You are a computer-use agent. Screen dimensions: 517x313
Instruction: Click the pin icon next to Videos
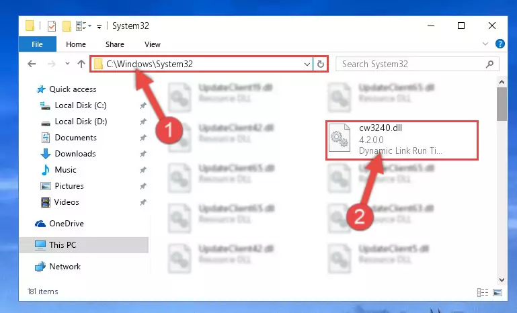click(143, 202)
